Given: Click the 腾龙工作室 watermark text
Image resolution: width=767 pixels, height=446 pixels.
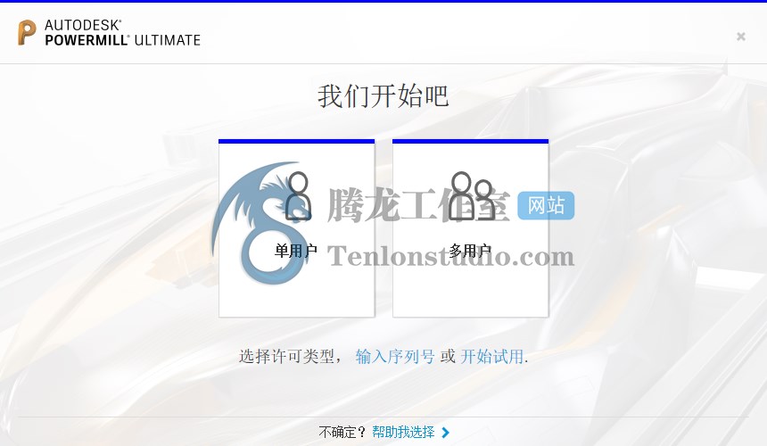Looking at the screenshot, I should (x=418, y=205).
